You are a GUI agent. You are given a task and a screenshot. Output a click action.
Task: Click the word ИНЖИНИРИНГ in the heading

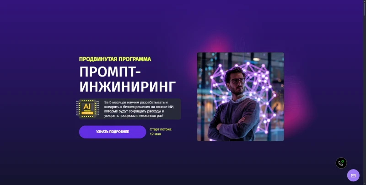tap(128, 87)
